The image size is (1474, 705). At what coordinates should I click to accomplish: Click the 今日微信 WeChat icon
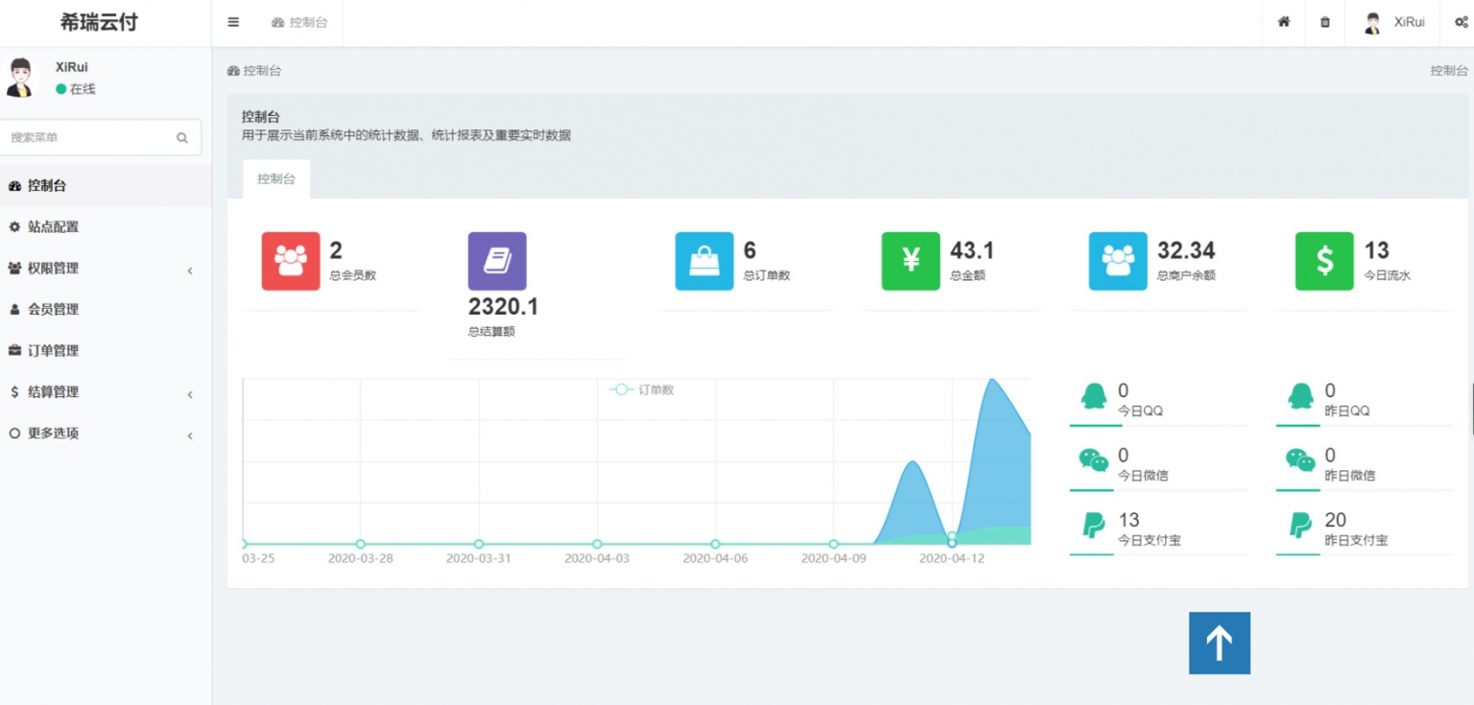1094,461
